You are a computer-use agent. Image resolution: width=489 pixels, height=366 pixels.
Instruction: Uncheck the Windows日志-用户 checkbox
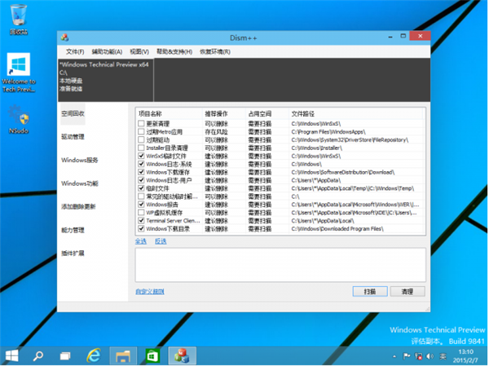(141, 180)
